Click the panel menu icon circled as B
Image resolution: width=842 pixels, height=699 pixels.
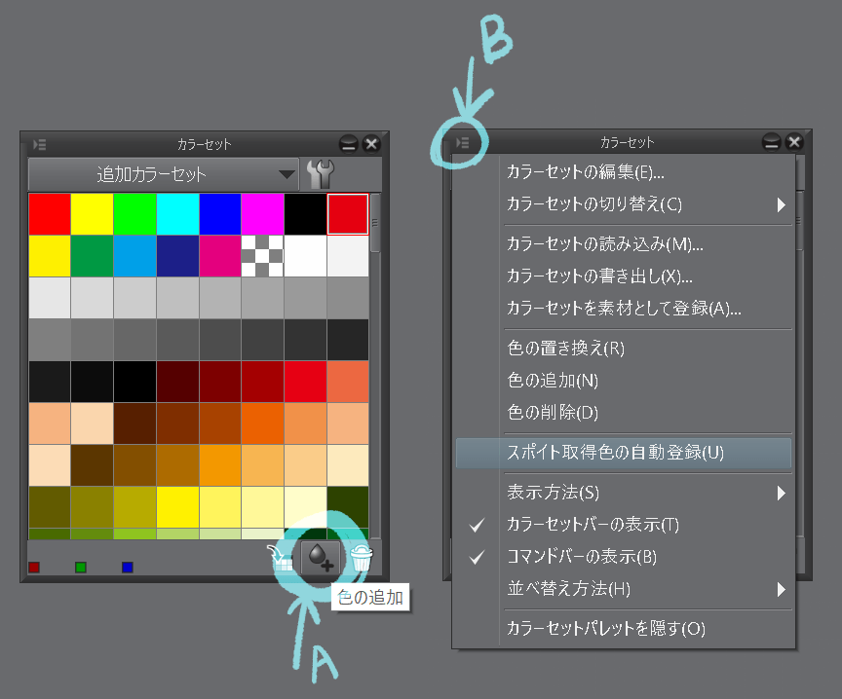[x=463, y=142]
